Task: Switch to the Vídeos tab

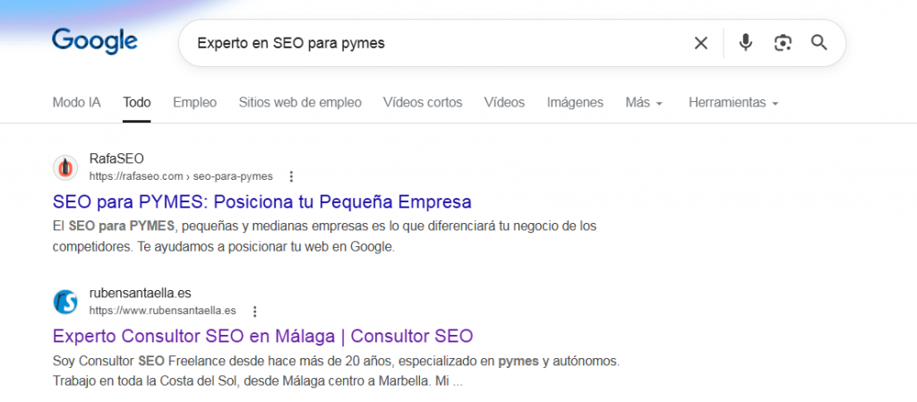Action: tap(504, 103)
